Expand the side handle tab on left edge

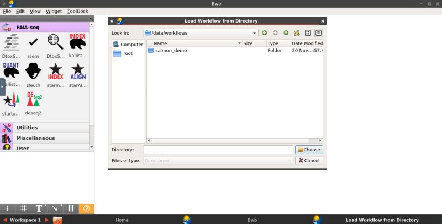coord(3,87)
